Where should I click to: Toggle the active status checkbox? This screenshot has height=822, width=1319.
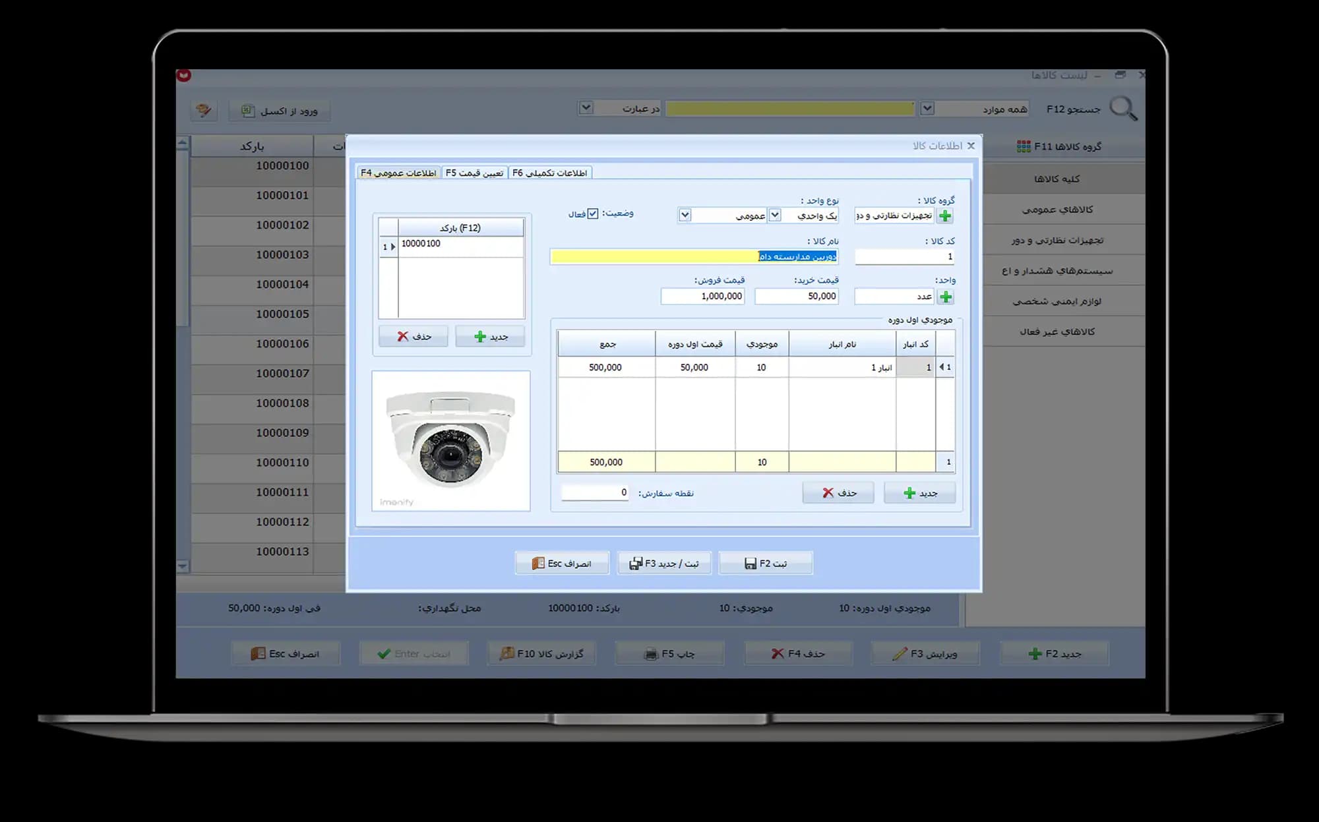[593, 214]
